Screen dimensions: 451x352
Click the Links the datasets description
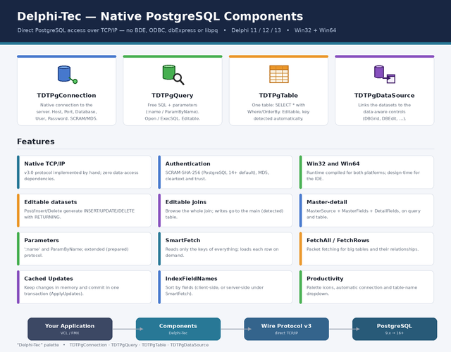pyautogui.click(x=384, y=112)
